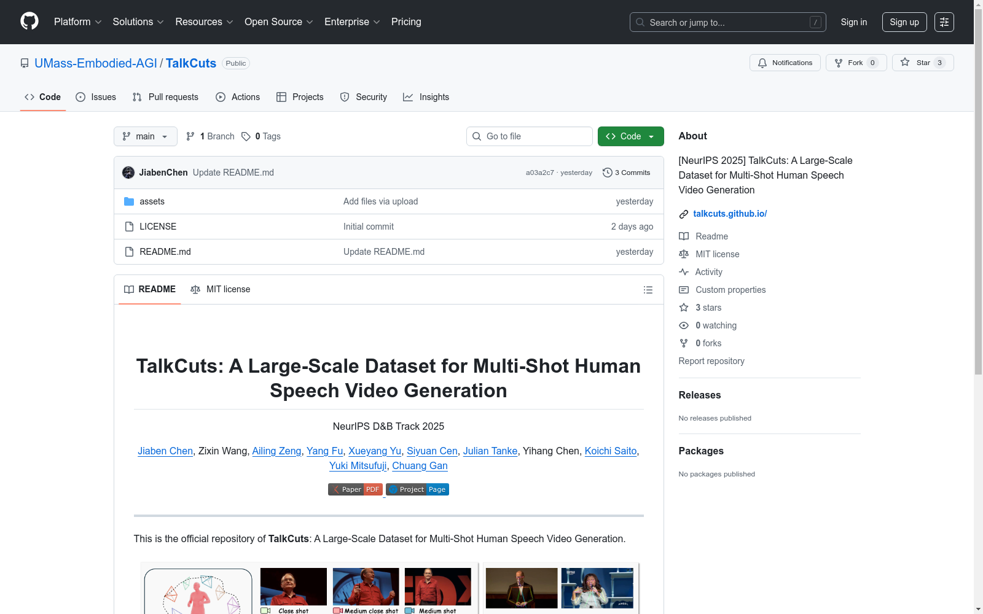Expand the Platform menu
Screen dimensions: 983x614
78,22
